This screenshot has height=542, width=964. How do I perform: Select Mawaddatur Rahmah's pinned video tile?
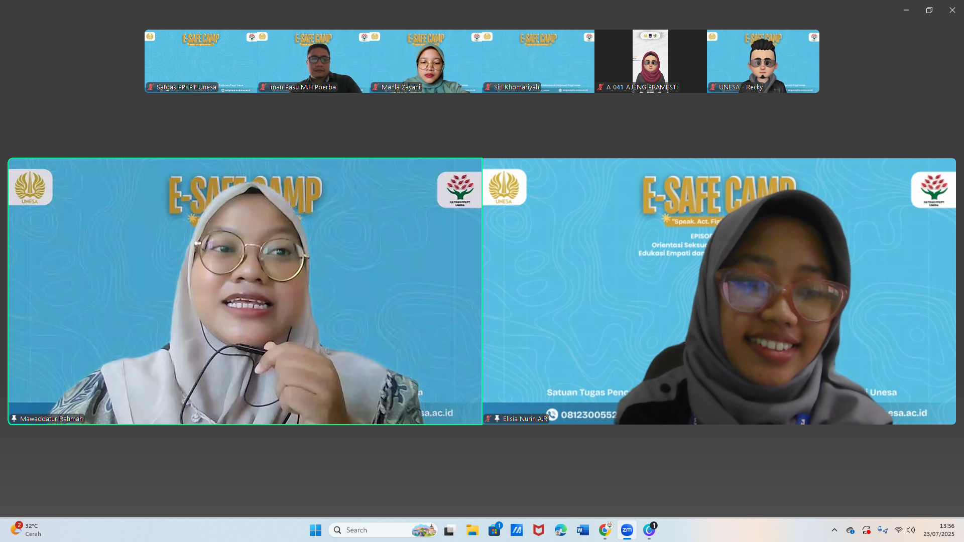coord(245,291)
